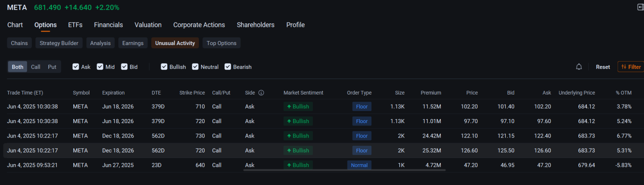
Task: Click the Order Type column header
Action: tap(359, 92)
